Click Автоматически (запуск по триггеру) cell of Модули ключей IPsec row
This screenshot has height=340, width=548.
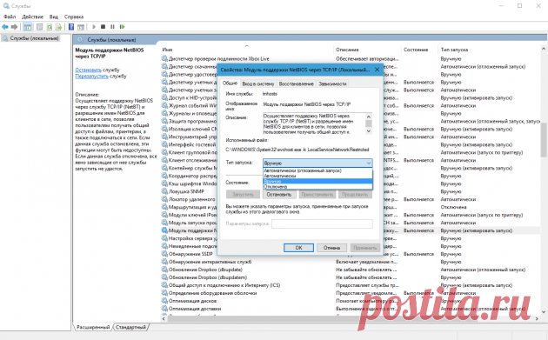pyautogui.click(x=482, y=215)
